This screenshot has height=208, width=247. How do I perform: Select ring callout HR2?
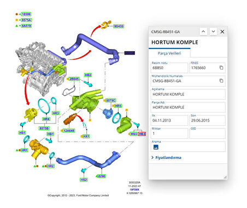pos(50,166)
